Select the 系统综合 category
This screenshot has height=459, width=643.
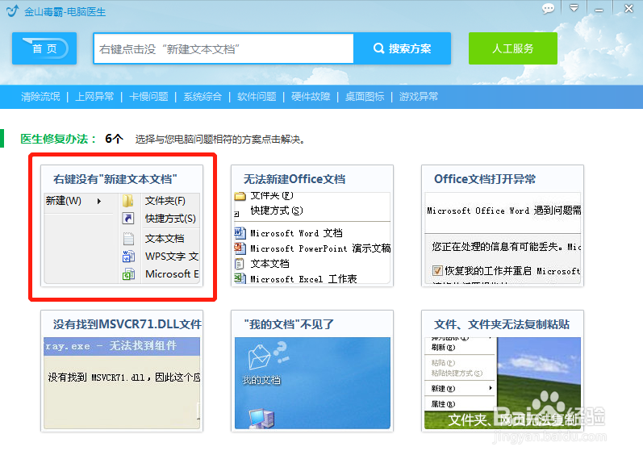[x=203, y=97]
